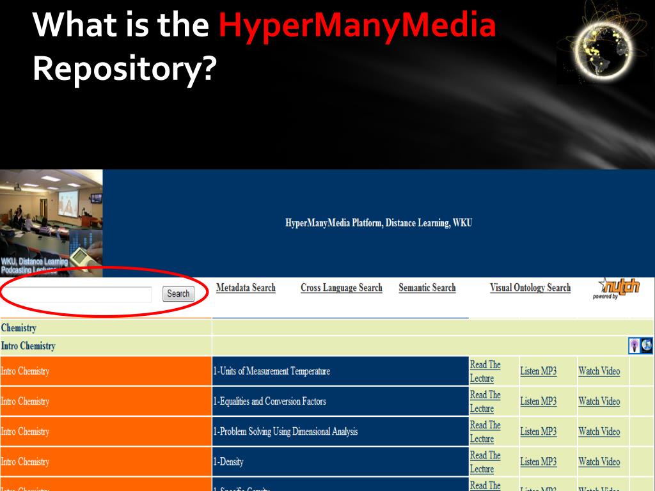Open the Cross Language Search link
The width and height of the screenshot is (655, 491).
342,288
